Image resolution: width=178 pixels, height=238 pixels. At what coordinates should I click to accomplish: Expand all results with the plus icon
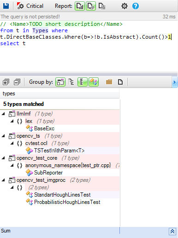(x=6, y=82)
